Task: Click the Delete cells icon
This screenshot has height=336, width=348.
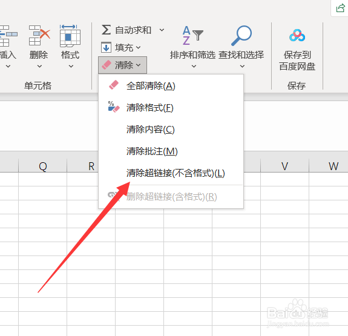Action: tap(39, 36)
